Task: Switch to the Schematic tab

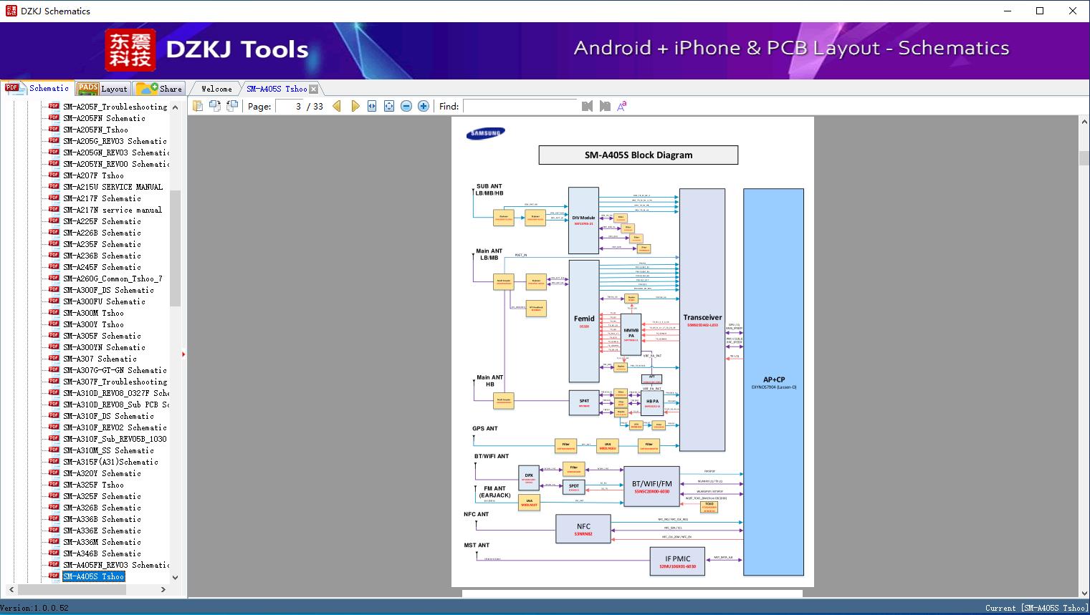Action: pos(37,88)
